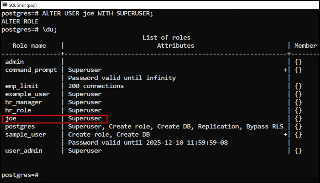
Task: Select the example_user role name
Action: (x=27, y=94)
